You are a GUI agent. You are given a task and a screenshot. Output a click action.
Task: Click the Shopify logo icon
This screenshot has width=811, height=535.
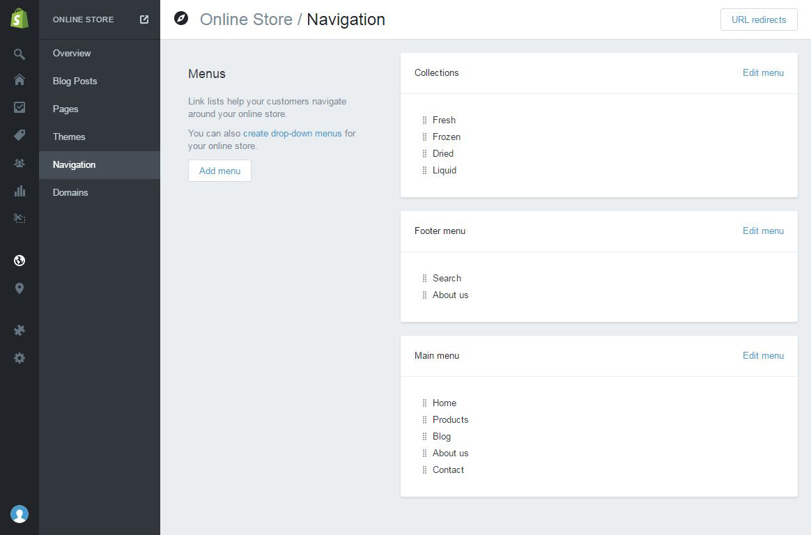point(20,20)
